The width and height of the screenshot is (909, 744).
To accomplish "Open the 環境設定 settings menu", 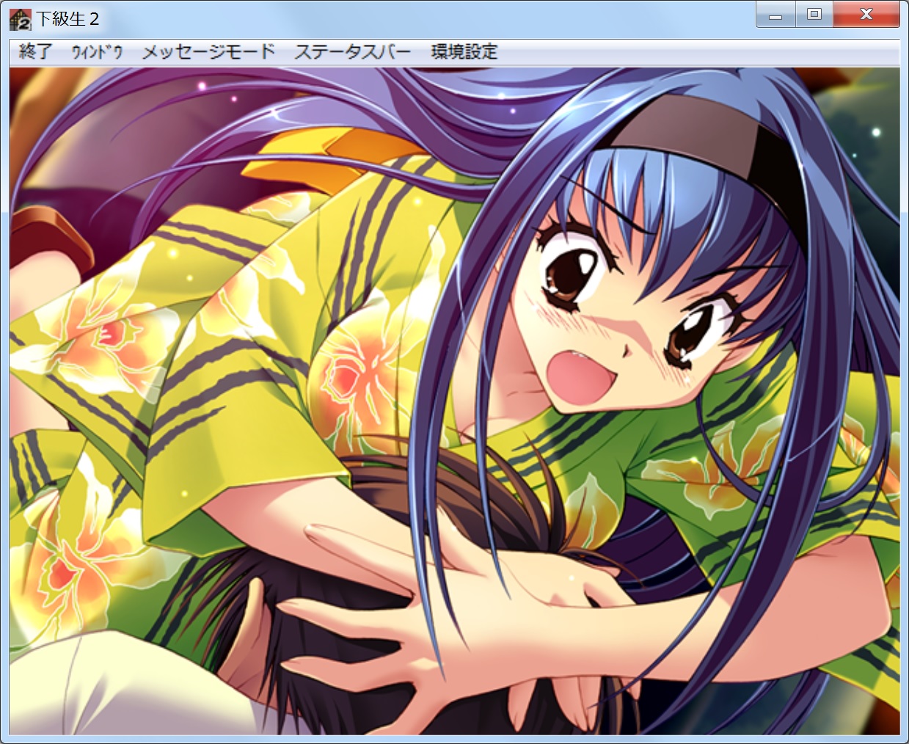I will tap(464, 52).
